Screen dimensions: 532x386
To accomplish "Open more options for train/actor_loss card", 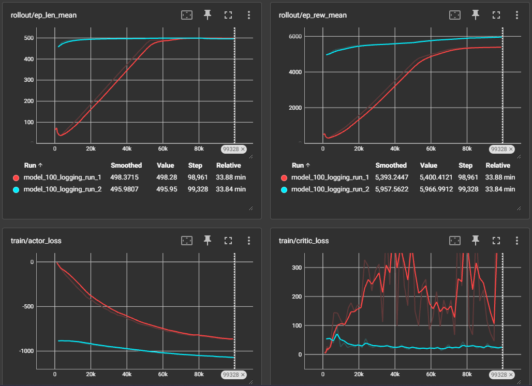I will pos(249,241).
